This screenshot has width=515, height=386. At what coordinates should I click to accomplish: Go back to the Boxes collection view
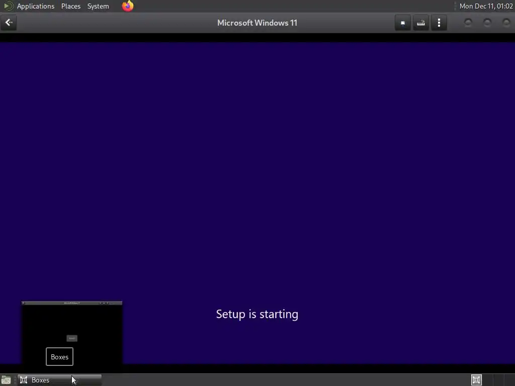pyautogui.click(x=9, y=23)
